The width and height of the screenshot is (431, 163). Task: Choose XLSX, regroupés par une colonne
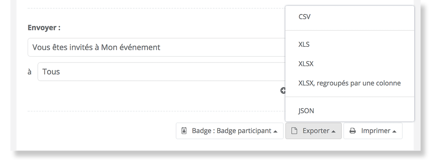[350, 83]
